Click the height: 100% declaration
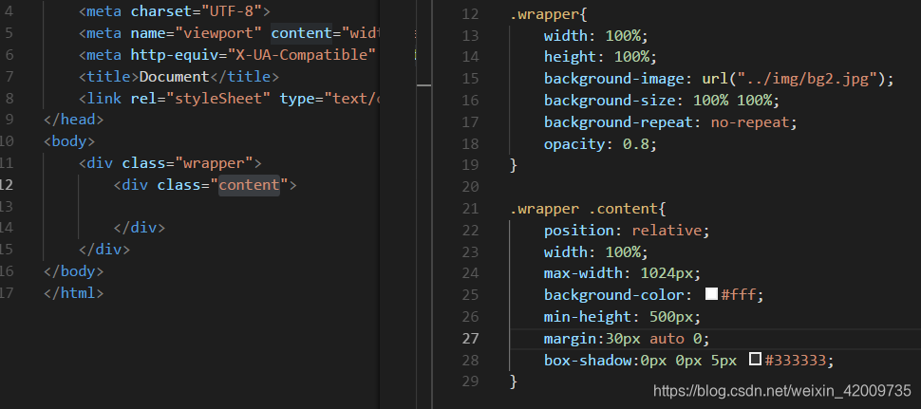The width and height of the screenshot is (921, 409). tap(600, 57)
